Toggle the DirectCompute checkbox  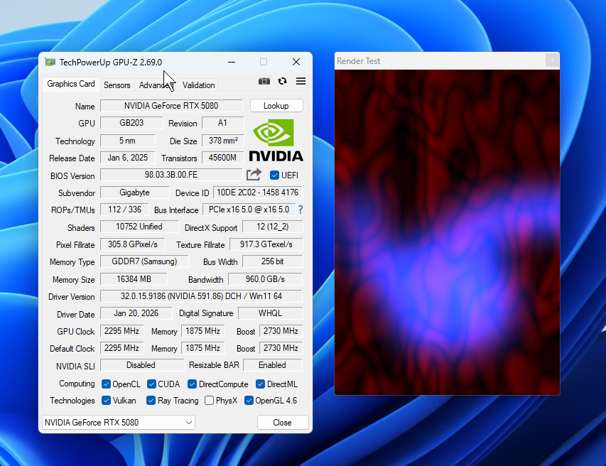point(192,384)
